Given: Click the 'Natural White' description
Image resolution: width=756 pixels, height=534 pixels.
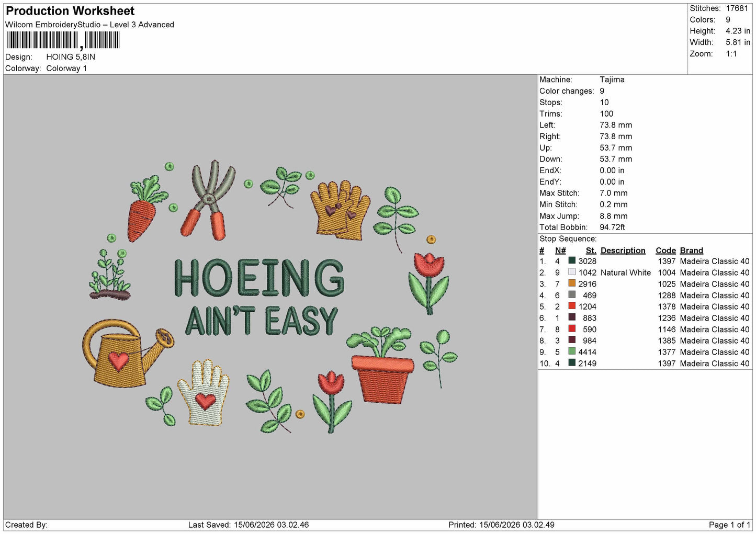Looking at the screenshot, I should 626,272.
